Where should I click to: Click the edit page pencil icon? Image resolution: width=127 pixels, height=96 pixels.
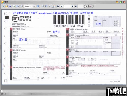click(54, 6)
